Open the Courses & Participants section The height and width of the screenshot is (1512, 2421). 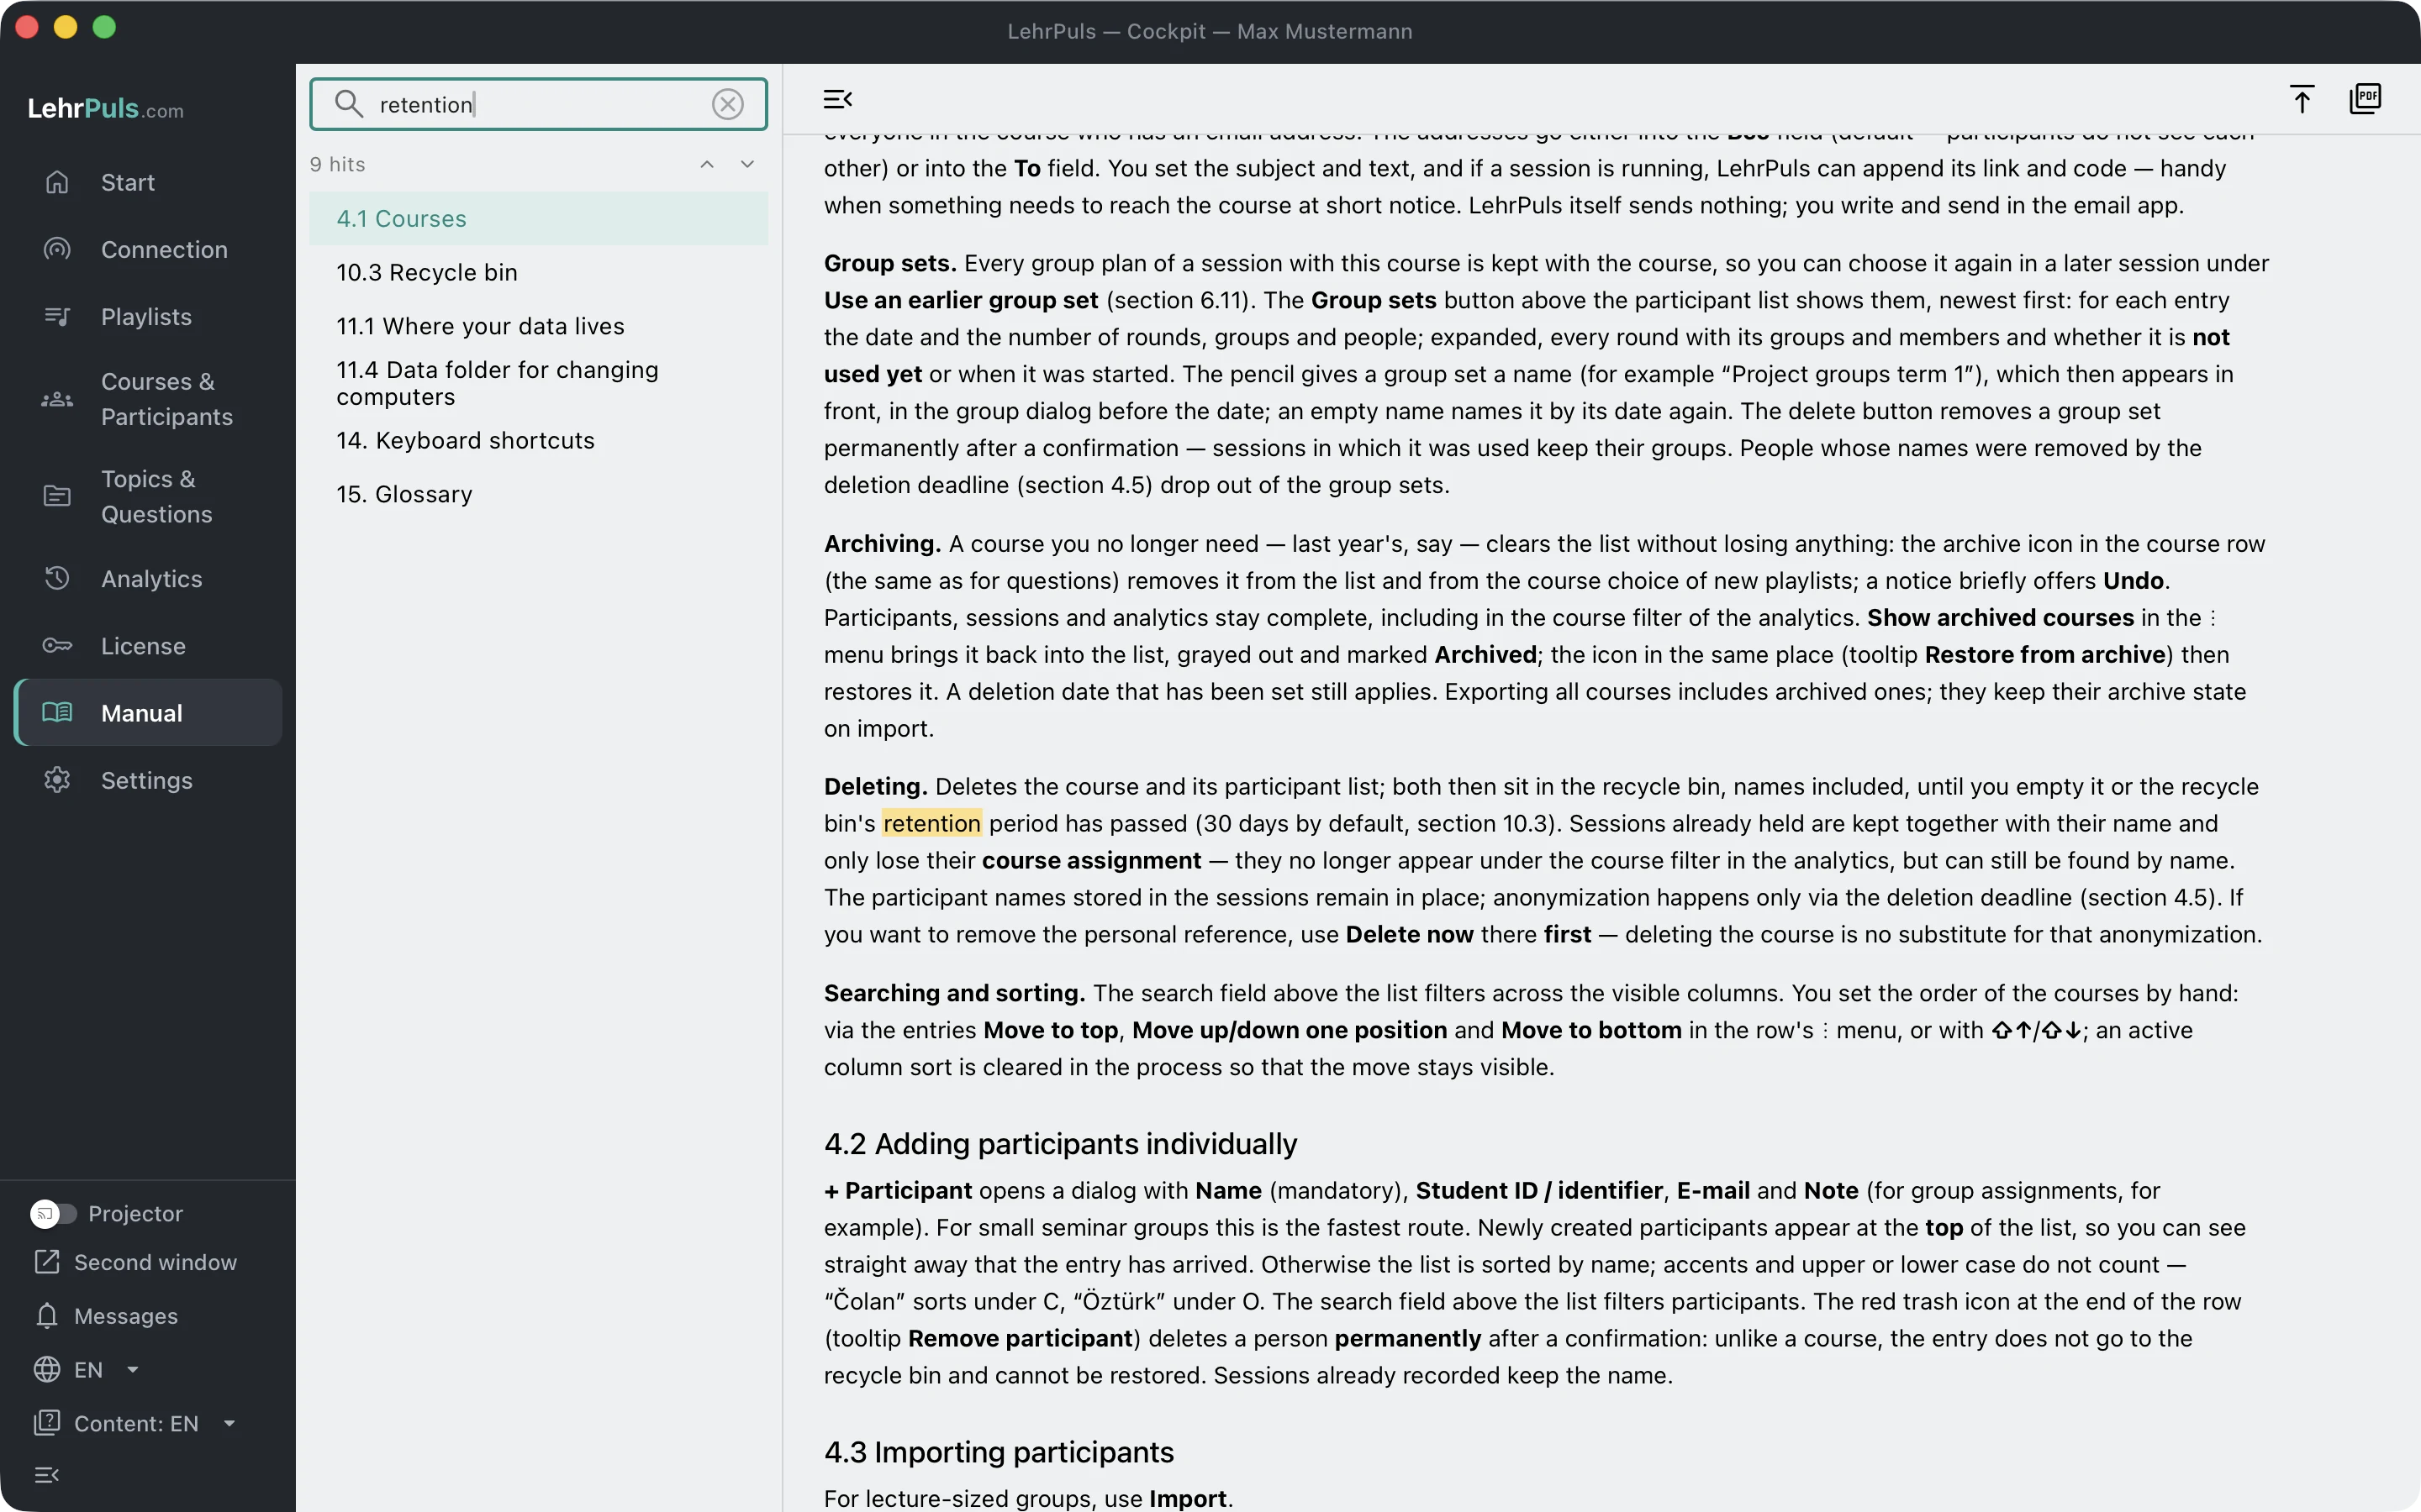[148, 399]
